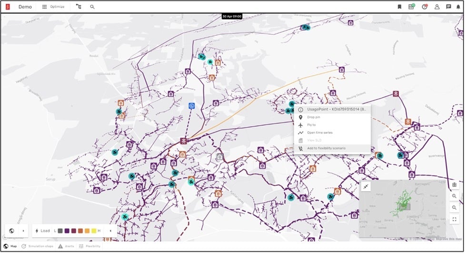This screenshot has height=253, width=466.
Task: Open the chat messages icon
Action: click(448, 7)
